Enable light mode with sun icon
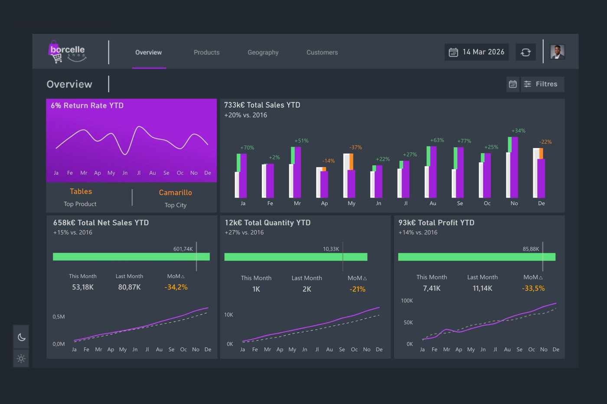Viewport: 607px width, 404px height. tap(21, 359)
